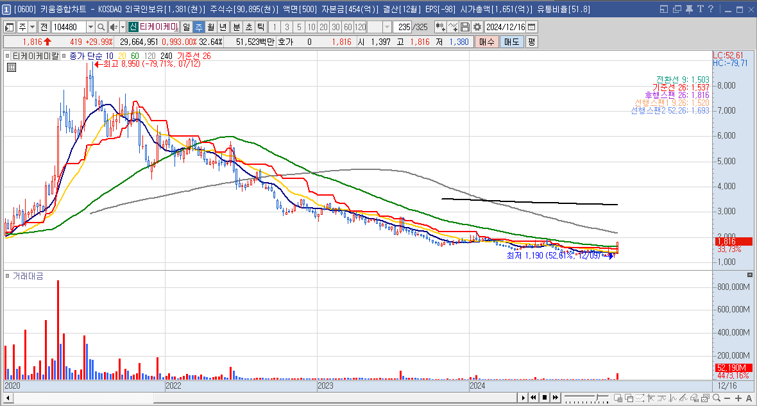
Task: Click the fast forward playback button
Action: click(555, 398)
